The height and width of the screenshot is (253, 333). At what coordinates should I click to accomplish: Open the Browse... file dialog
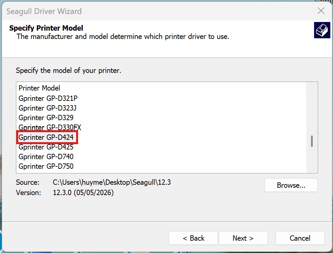point(291,185)
